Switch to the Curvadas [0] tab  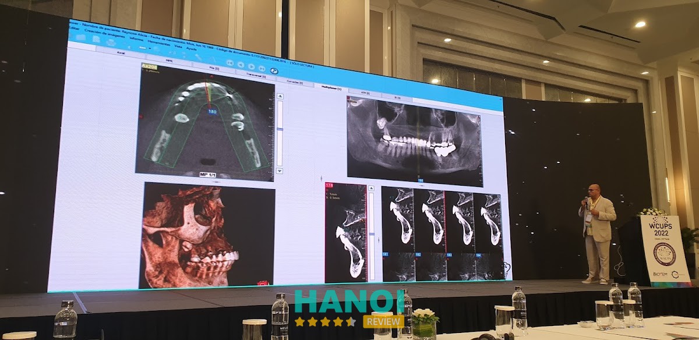[x=295, y=83]
